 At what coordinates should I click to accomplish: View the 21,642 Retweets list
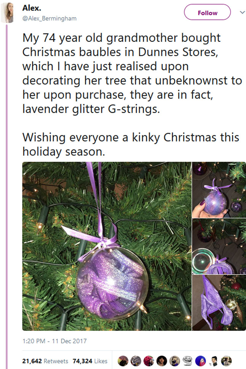(x=45, y=361)
